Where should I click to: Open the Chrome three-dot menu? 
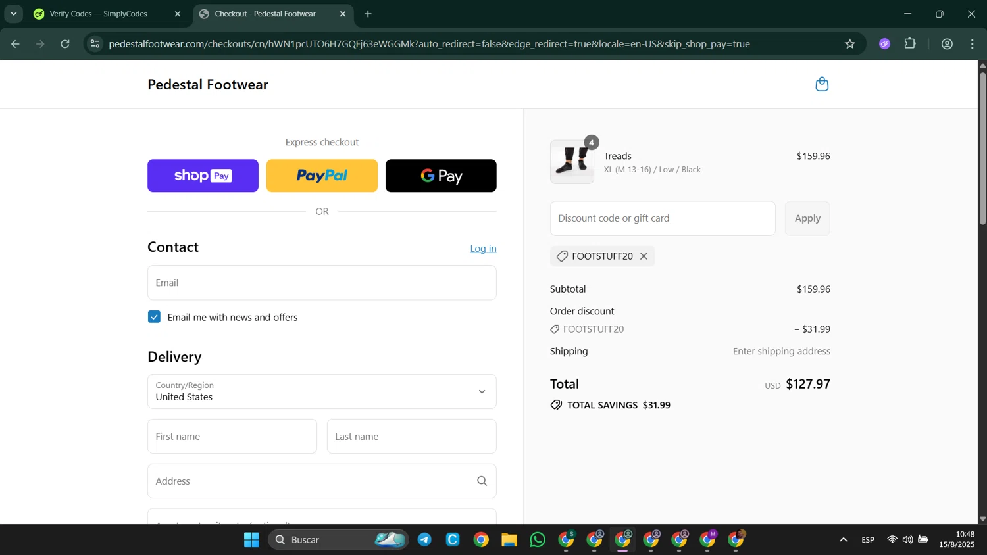973,44
